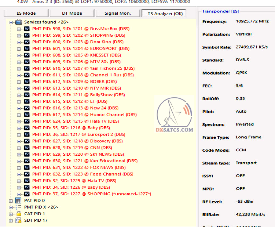
Task: Switch to the BS Mode tab
Action: point(26,14)
